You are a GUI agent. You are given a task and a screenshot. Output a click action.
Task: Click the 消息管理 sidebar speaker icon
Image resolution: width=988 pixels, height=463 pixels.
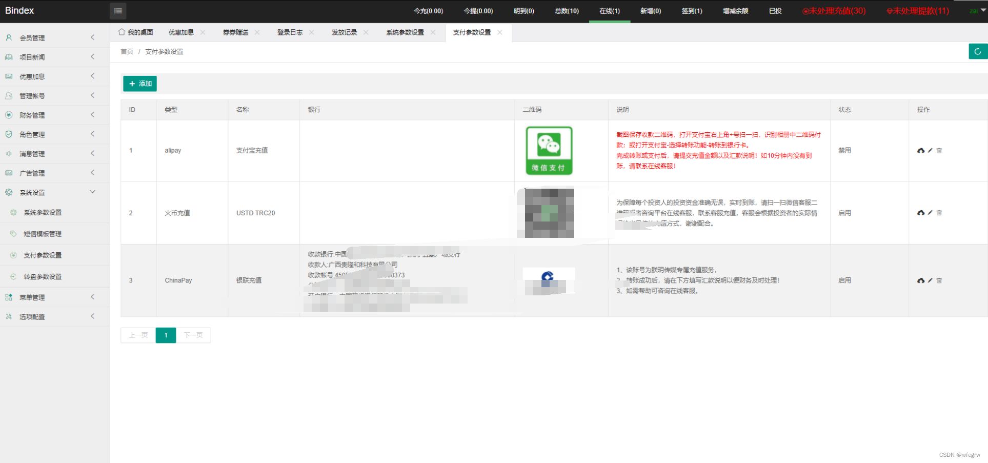(x=8, y=153)
